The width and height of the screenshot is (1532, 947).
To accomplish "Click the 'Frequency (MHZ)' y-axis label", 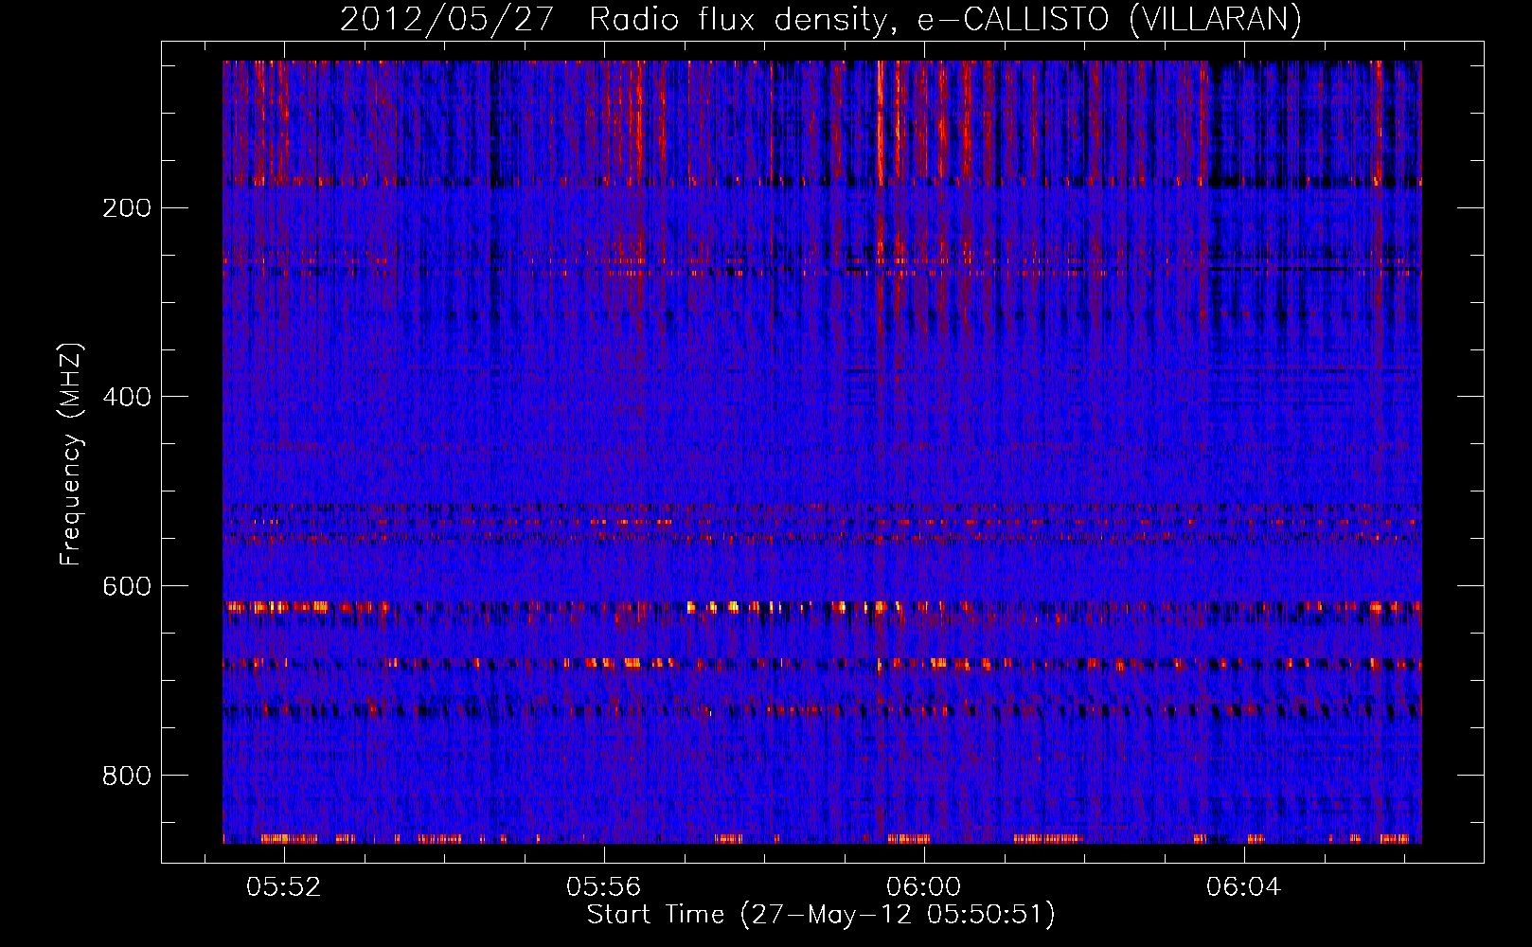I will tap(71, 454).
